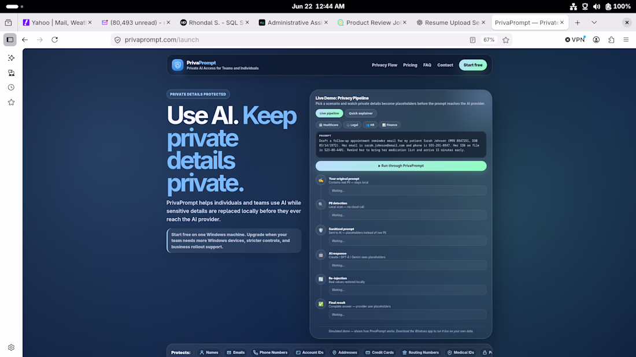636x357 pixels.
Task: Click the PrivaPrompt shield logo icon
Action: (178, 65)
